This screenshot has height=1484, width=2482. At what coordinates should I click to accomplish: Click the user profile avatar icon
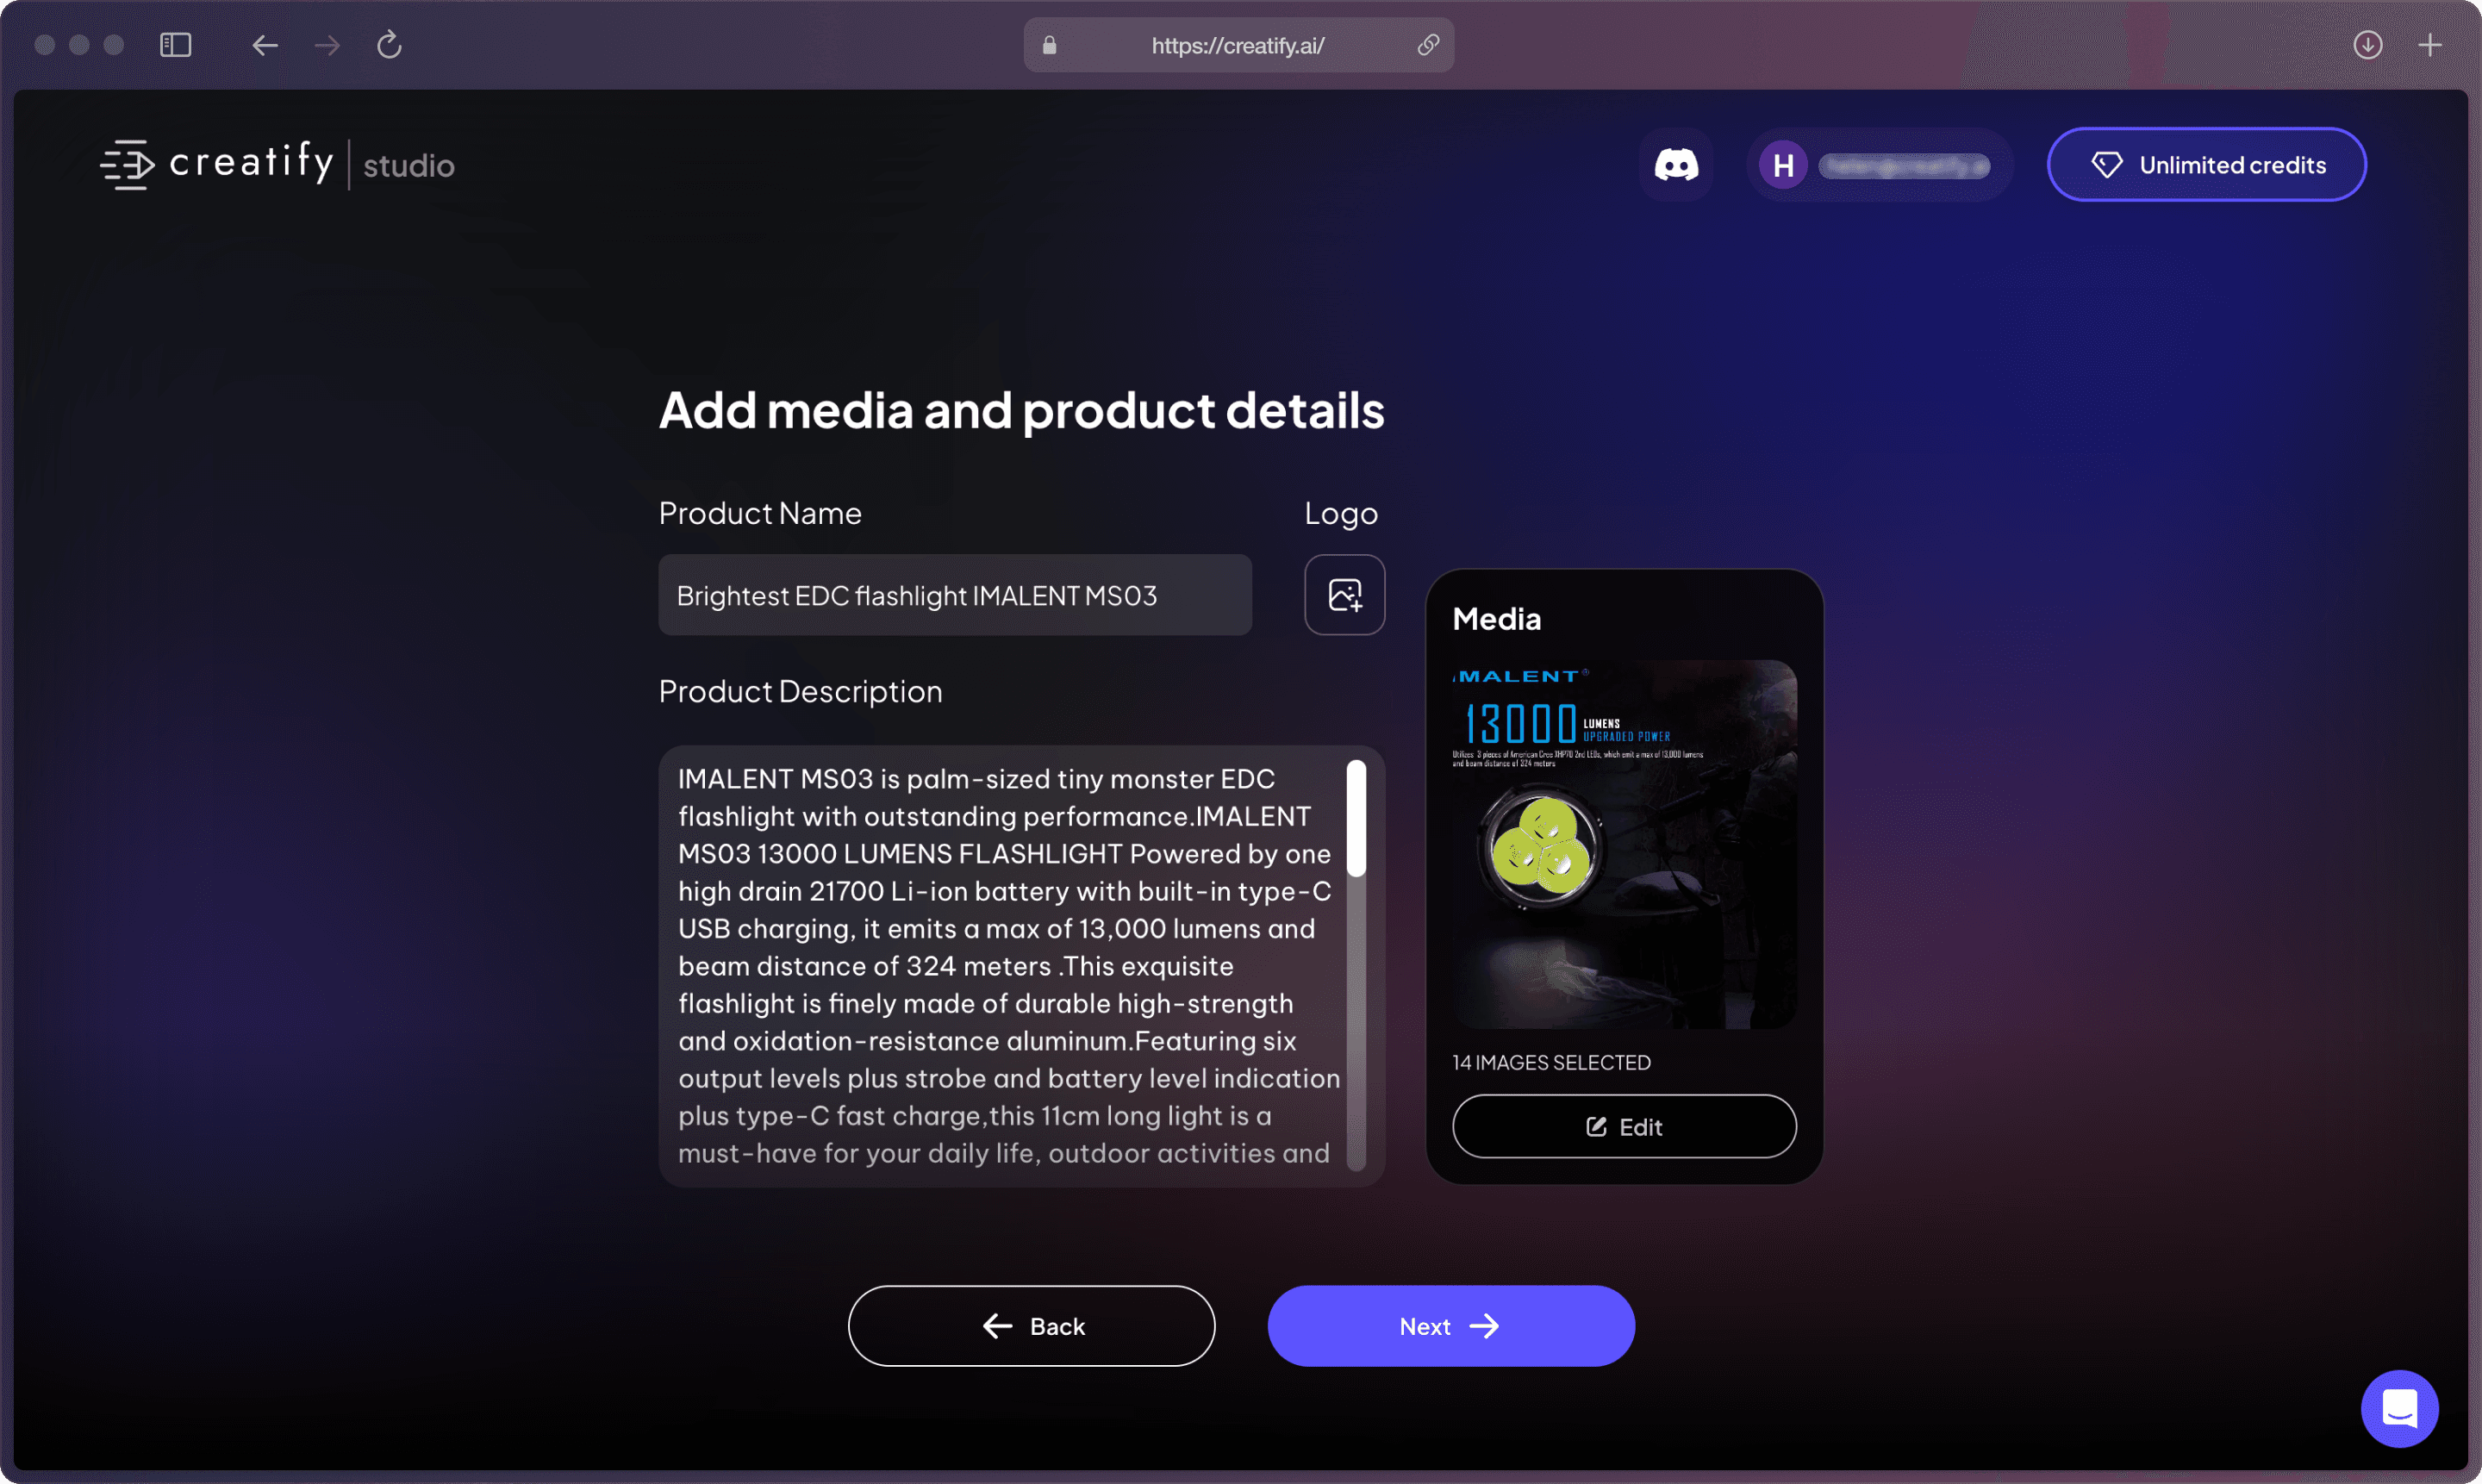(x=1782, y=163)
